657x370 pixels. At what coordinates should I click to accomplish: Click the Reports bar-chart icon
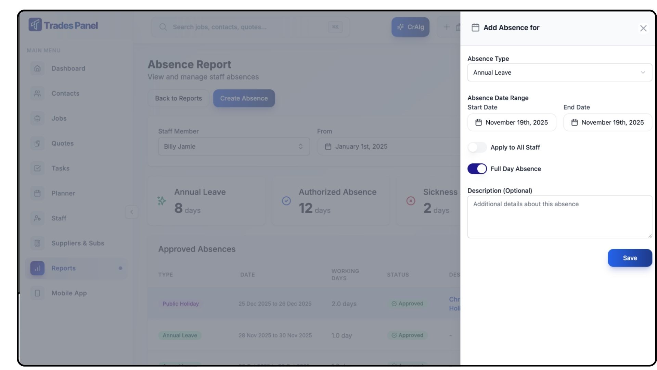(x=37, y=268)
